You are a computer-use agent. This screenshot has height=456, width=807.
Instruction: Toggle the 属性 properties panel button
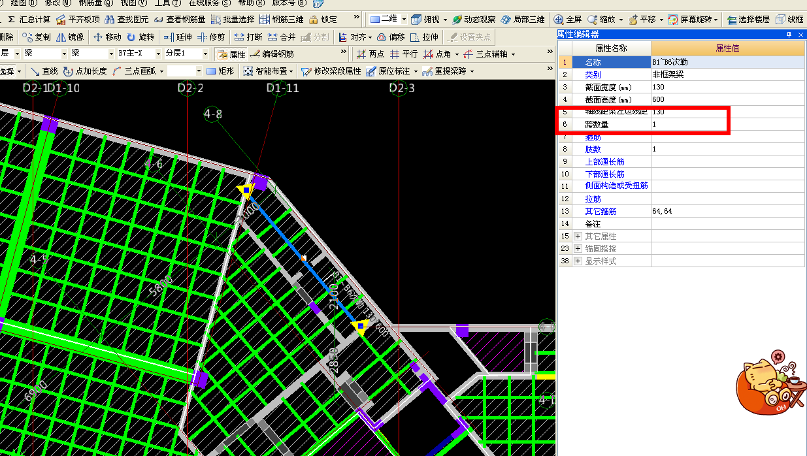[x=231, y=54]
